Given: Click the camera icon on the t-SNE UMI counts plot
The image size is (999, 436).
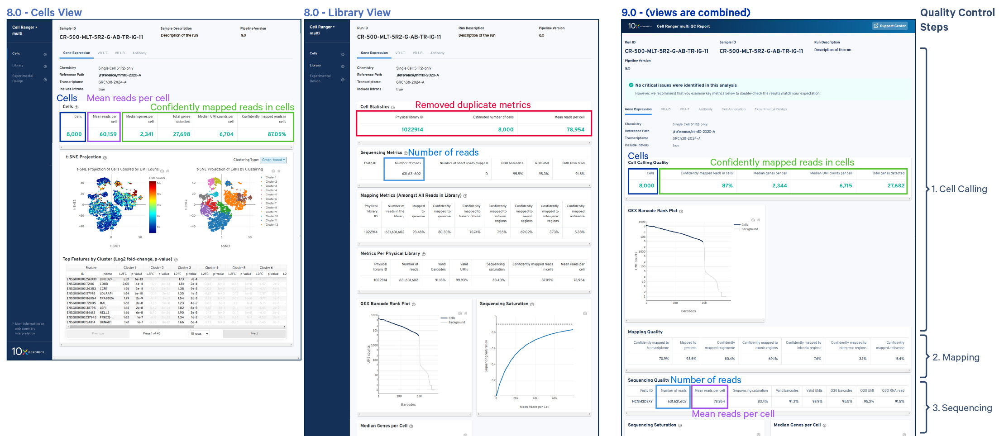Looking at the screenshot, I should pyautogui.click(x=162, y=171).
